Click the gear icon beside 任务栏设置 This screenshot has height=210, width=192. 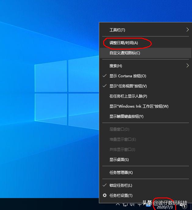click(105, 195)
